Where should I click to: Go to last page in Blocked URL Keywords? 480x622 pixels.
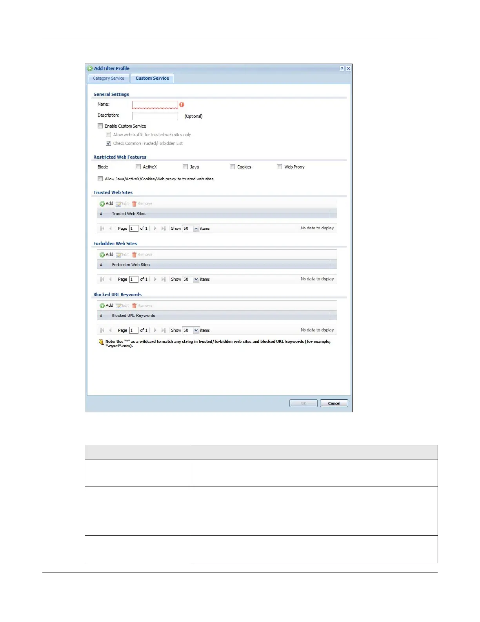pos(164,330)
